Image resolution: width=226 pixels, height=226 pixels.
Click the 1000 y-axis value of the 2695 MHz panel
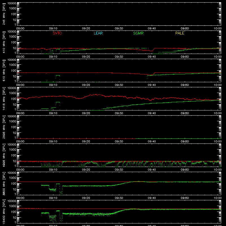click(13, 121)
